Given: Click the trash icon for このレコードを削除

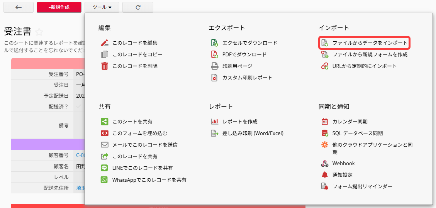Looking at the screenshot, I should click(104, 66).
